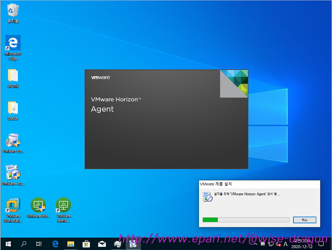Select the VMware-wo... installer desktop icon
332x250 pixels.
click(13, 175)
